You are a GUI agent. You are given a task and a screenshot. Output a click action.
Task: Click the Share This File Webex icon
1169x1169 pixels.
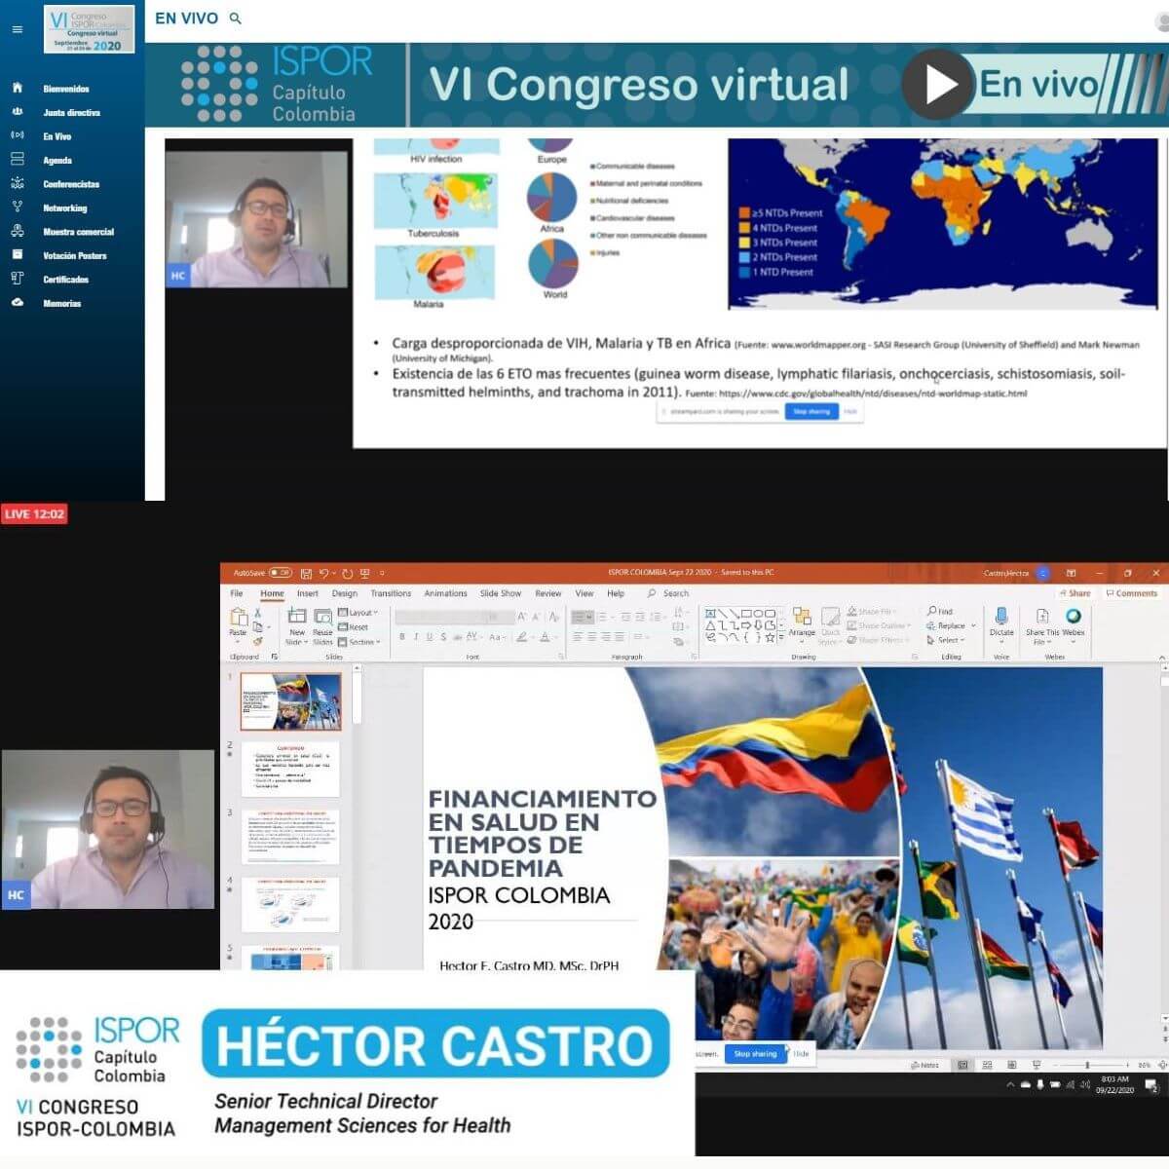[x=1041, y=617]
